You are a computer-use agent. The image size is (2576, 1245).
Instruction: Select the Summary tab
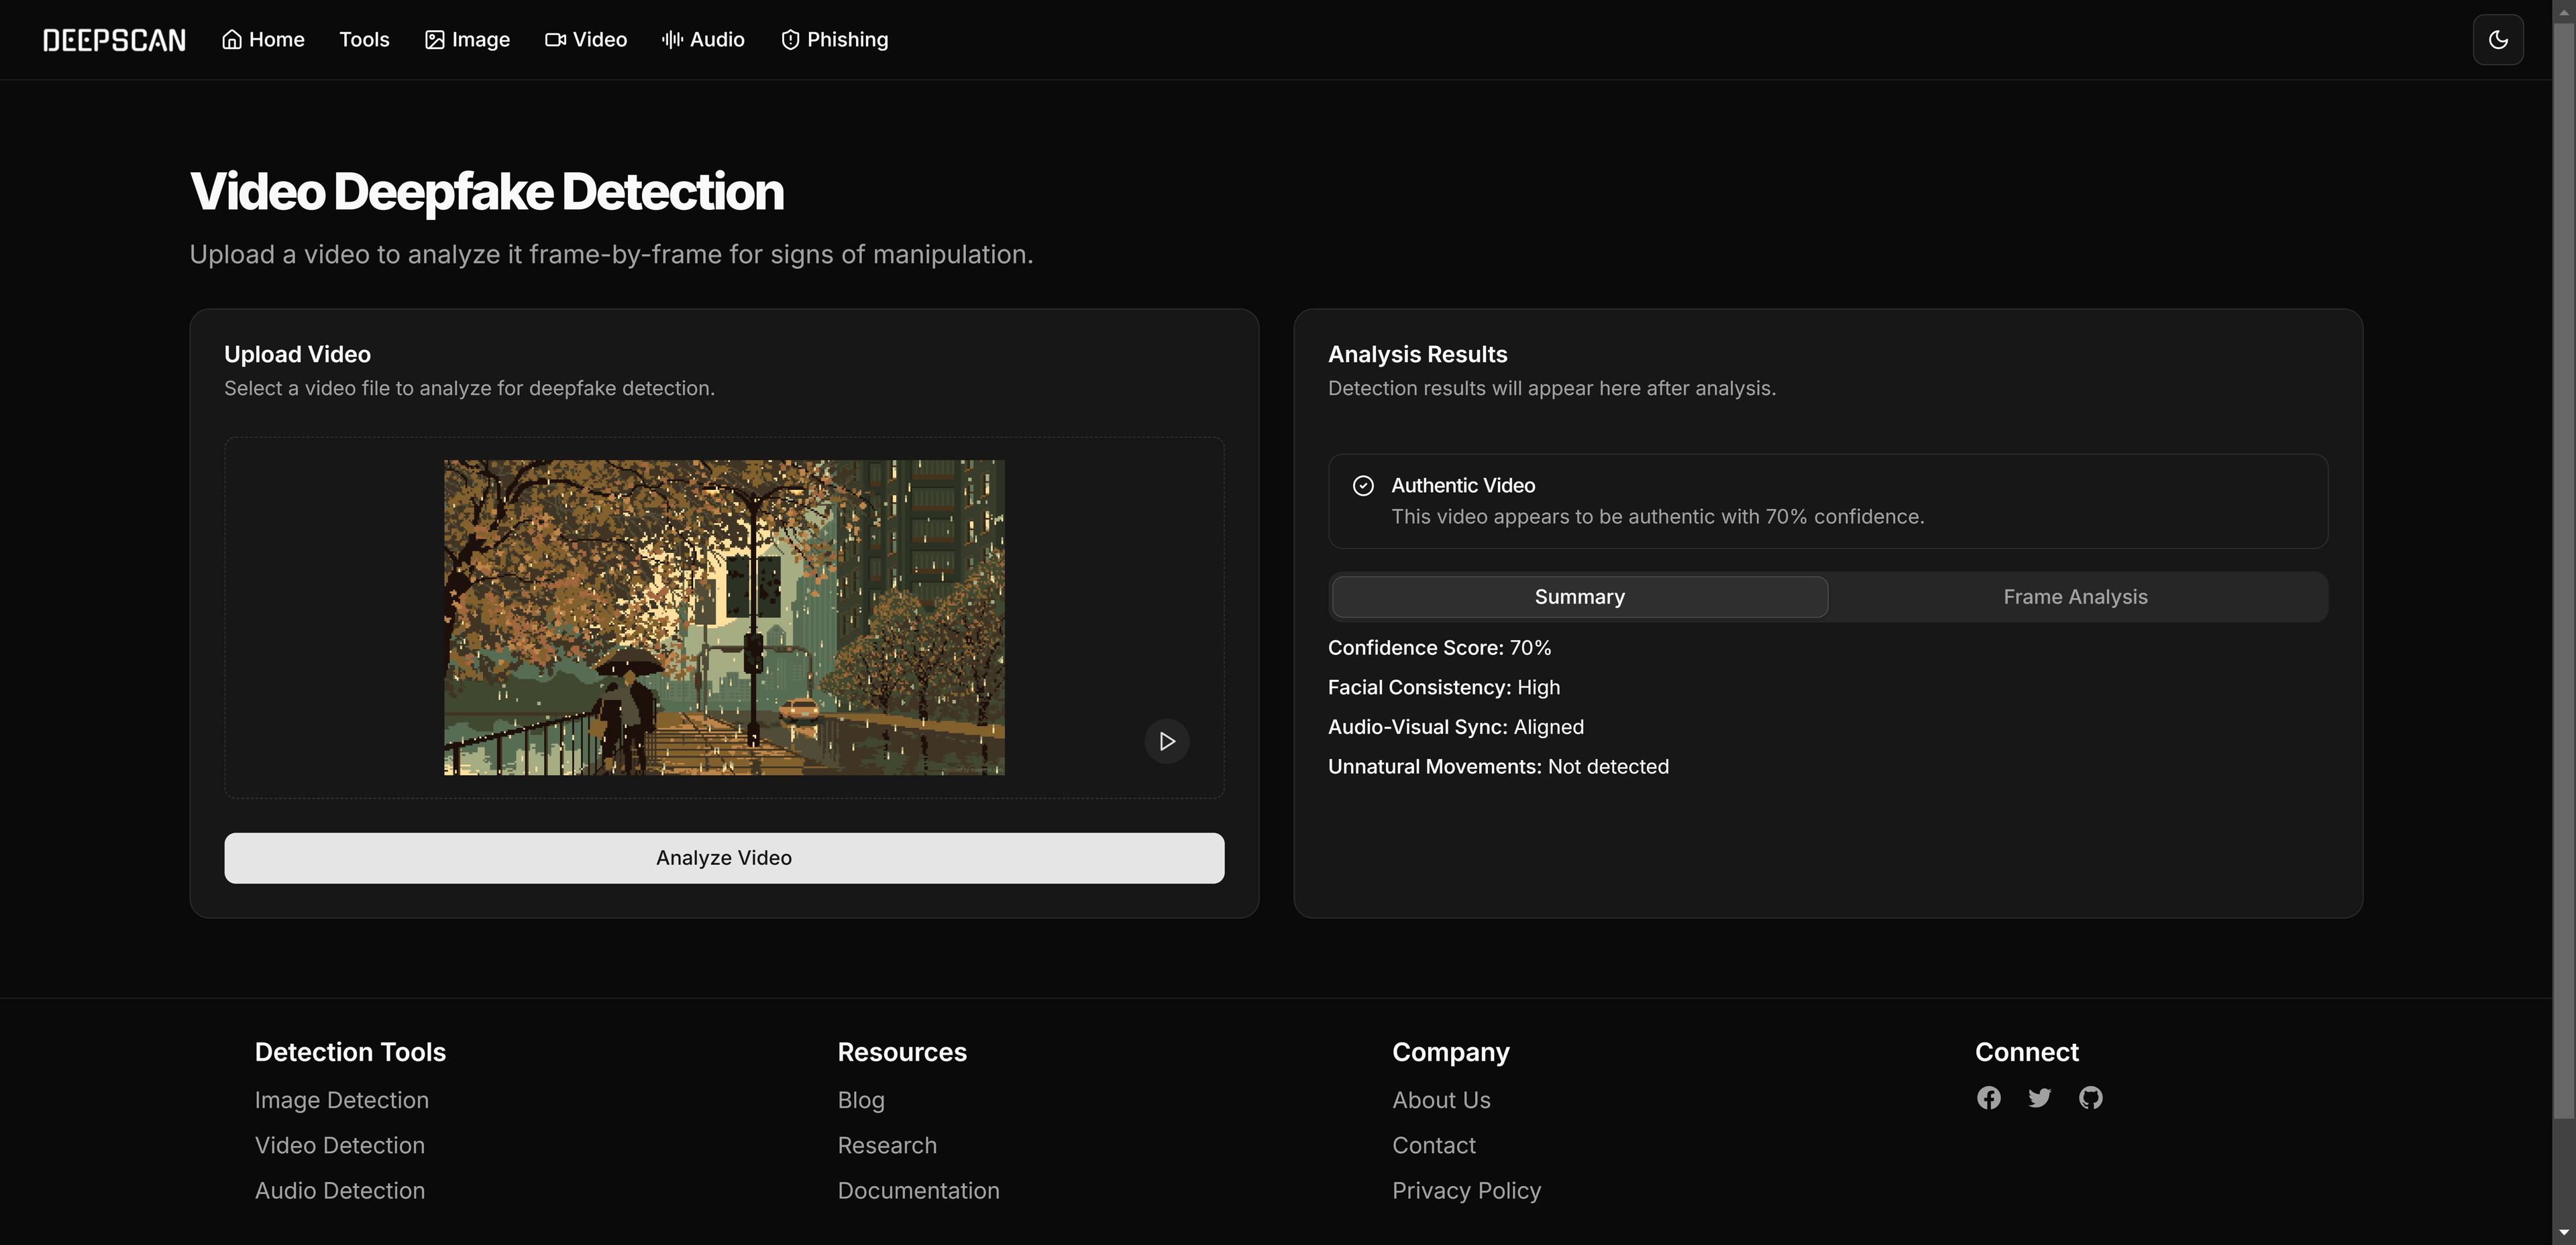(1579, 597)
